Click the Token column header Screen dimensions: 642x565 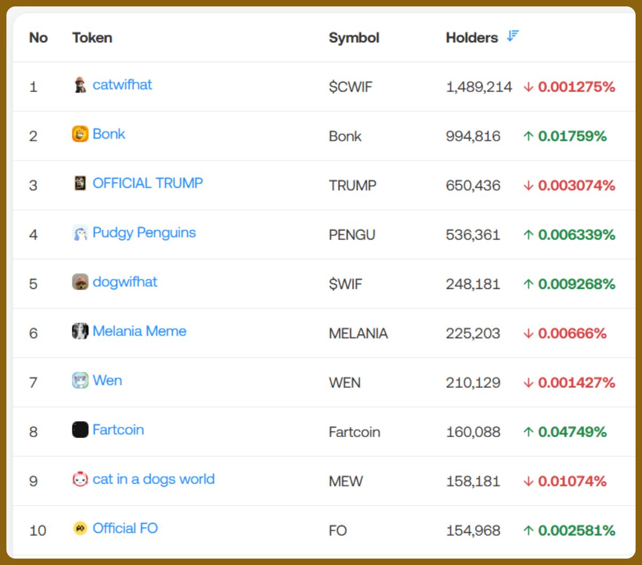coord(92,37)
